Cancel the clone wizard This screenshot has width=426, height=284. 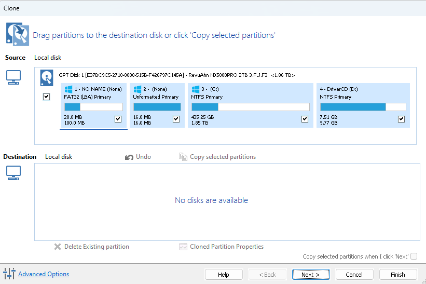click(x=354, y=275)
